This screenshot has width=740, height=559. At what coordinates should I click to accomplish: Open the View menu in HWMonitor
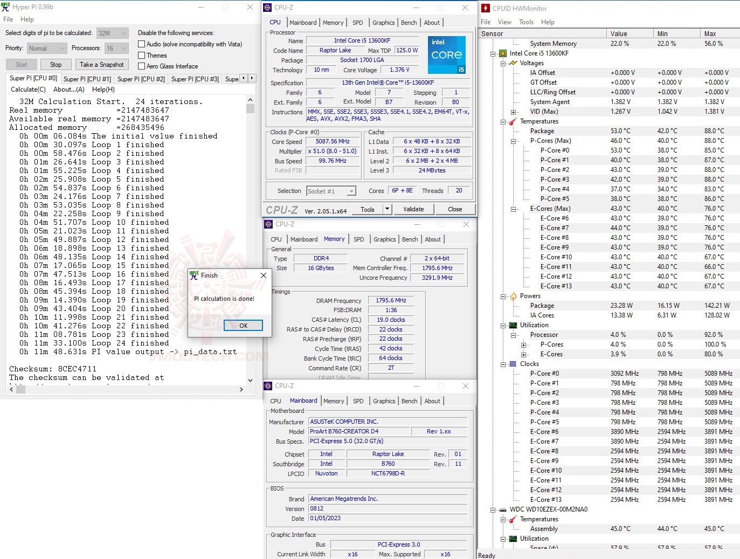(504, 22)
